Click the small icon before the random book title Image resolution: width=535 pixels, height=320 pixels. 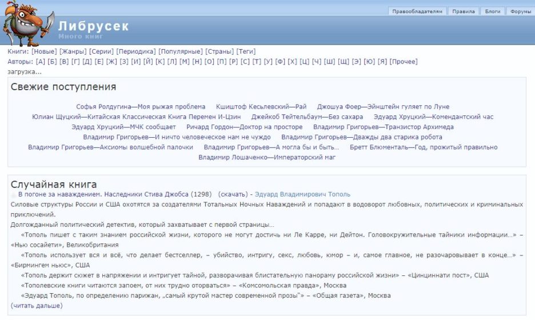click(x=14, y=195)
